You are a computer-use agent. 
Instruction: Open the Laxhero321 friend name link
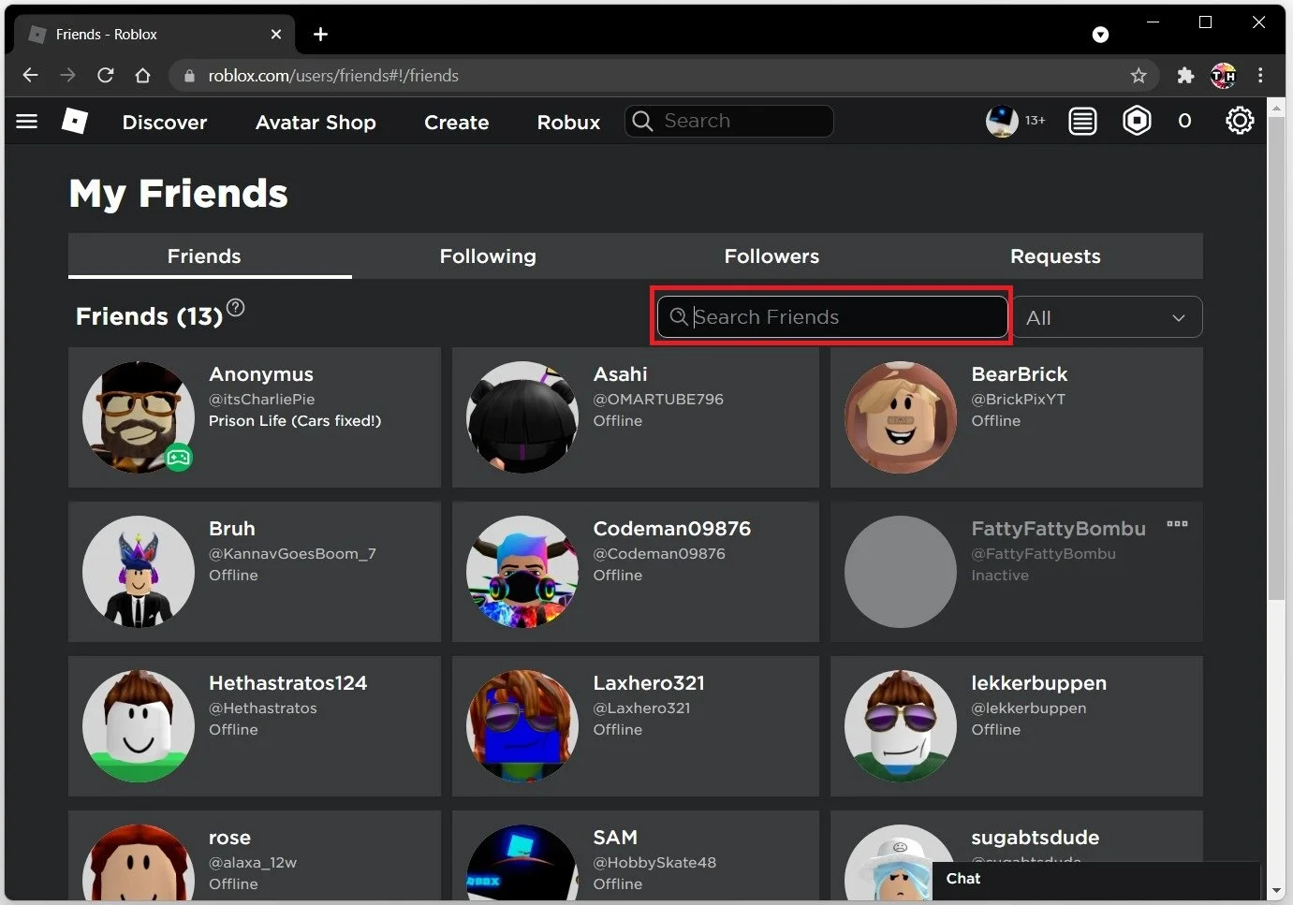pos(649,683)
